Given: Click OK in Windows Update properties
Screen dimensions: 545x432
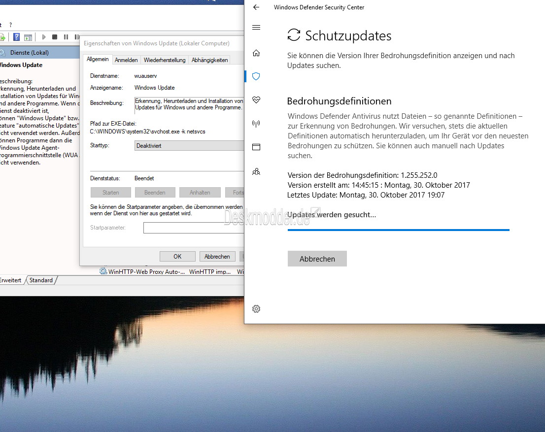Looking at the screenshot, I should pos(177,257).
